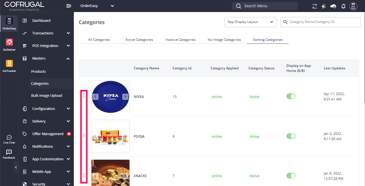
Task: Open the GoTracker app icon
Action: coord(9,64)
